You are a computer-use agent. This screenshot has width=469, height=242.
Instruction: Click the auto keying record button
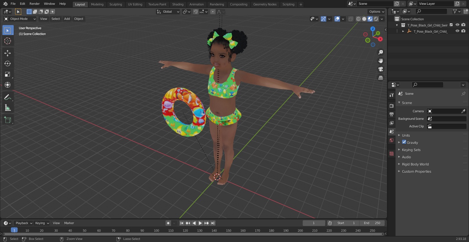(x=168, y=223)
